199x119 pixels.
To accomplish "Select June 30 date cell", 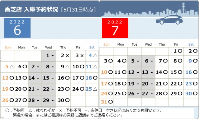I will 63,101.
